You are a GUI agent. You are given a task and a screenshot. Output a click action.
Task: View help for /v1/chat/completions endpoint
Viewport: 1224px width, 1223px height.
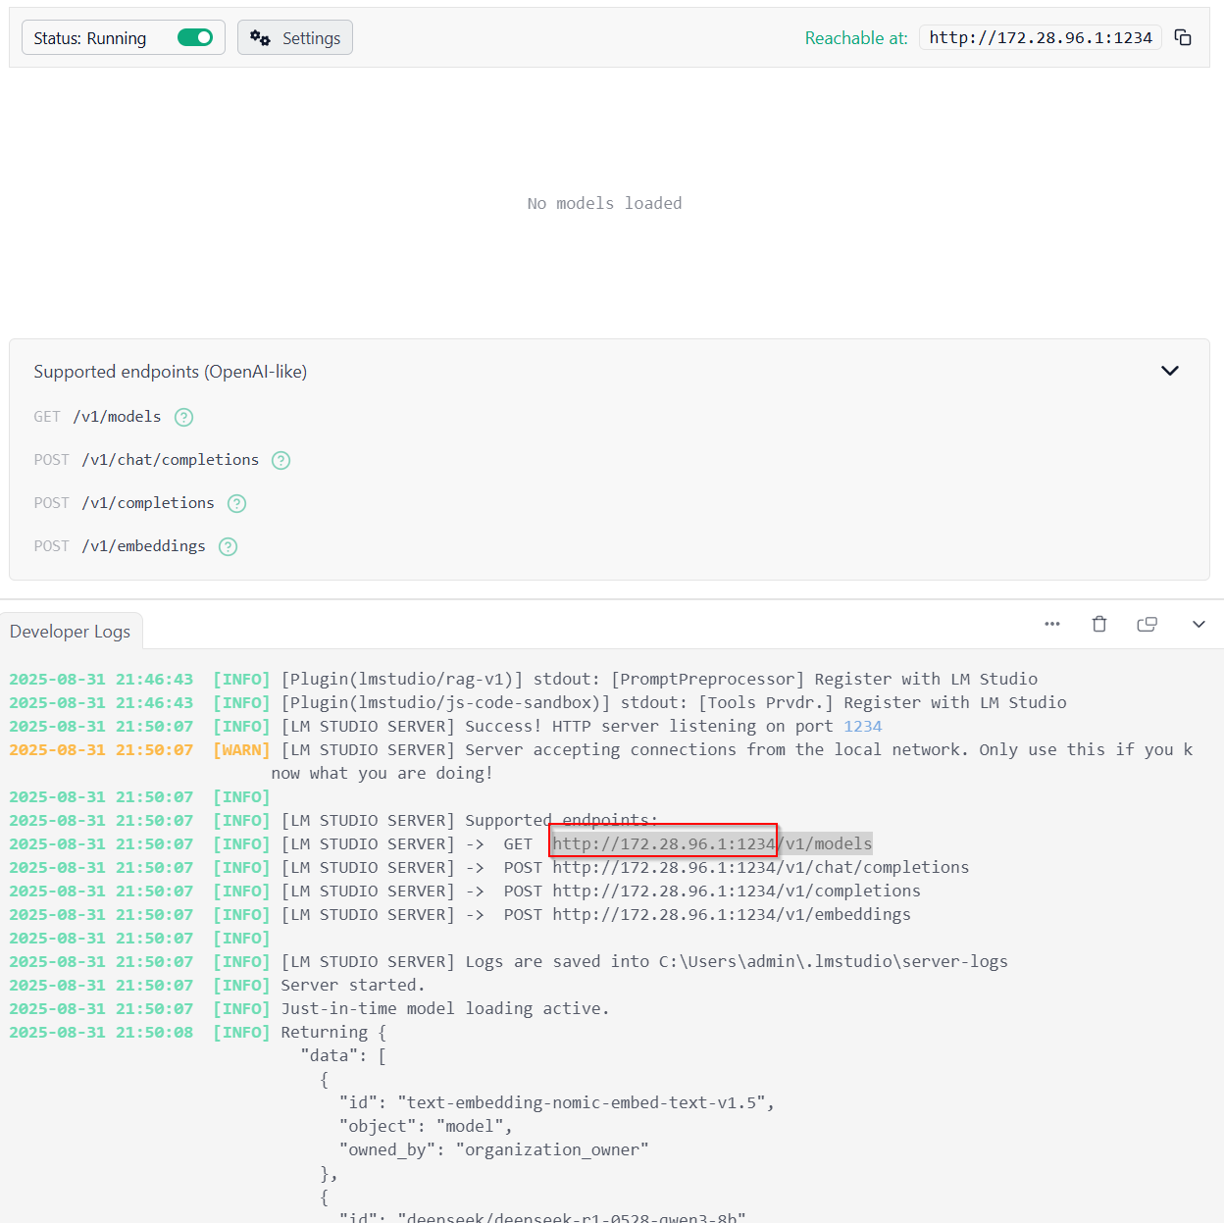(x=280, y=460)
